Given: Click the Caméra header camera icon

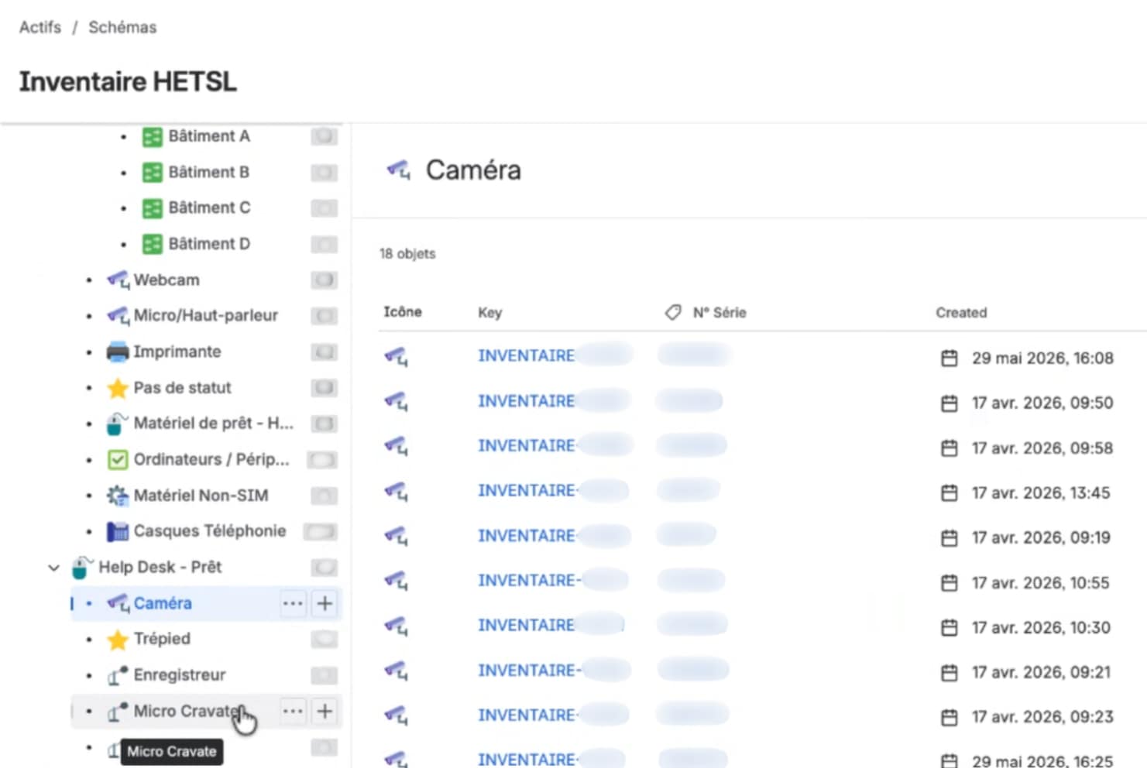Looking at the screenshot, I should tap(399, 170).
